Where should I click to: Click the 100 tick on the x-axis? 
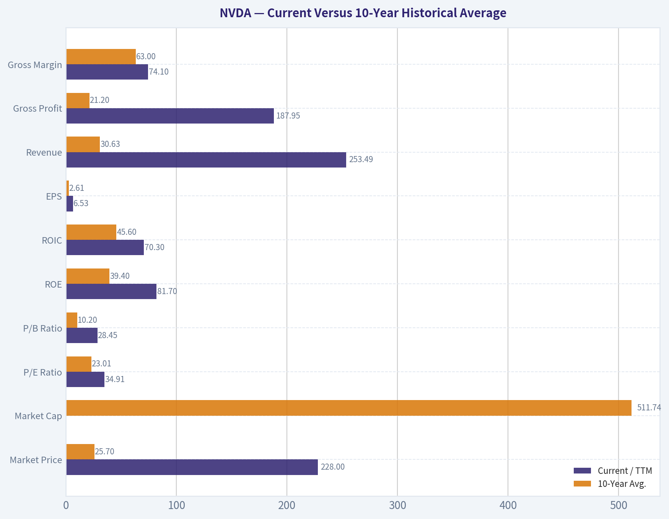pos(176,506)
